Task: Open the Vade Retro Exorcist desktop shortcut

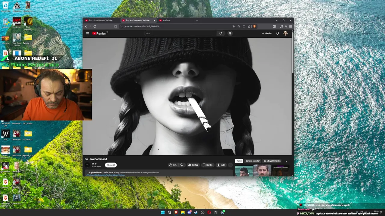Action: pos(17,39)
